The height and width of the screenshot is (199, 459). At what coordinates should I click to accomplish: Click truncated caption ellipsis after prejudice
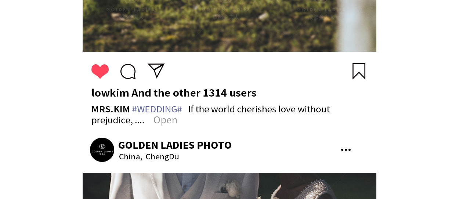coord(140,120)
